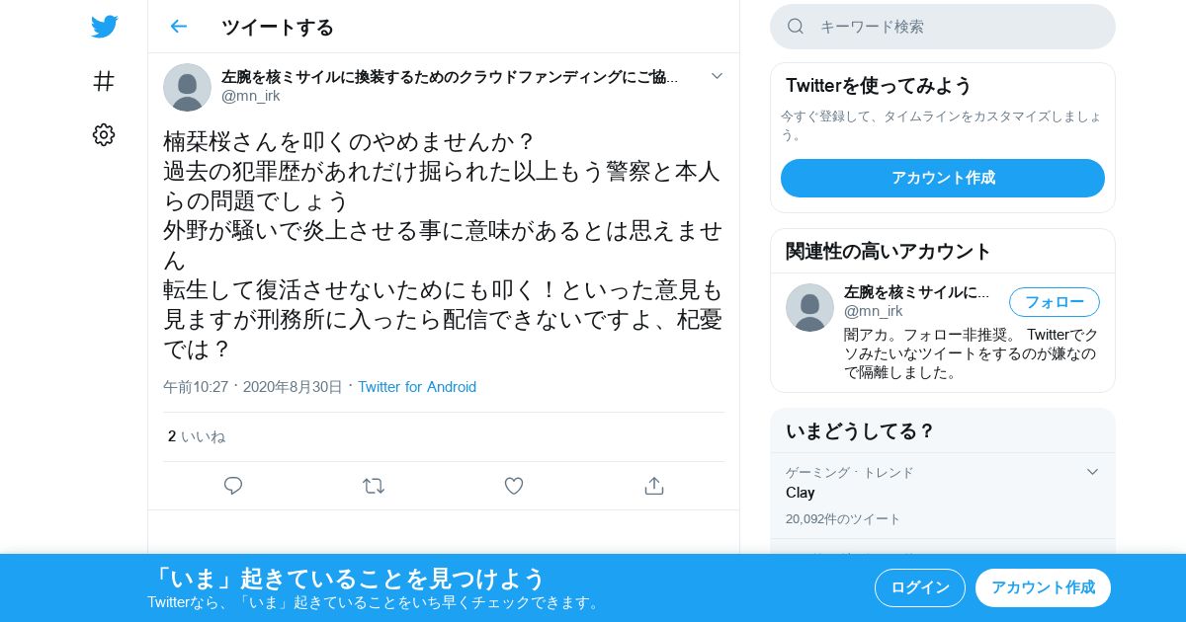Open the tweet author's profile avatar
Viewport: 1186px width, 622px height.
[187, 87]
